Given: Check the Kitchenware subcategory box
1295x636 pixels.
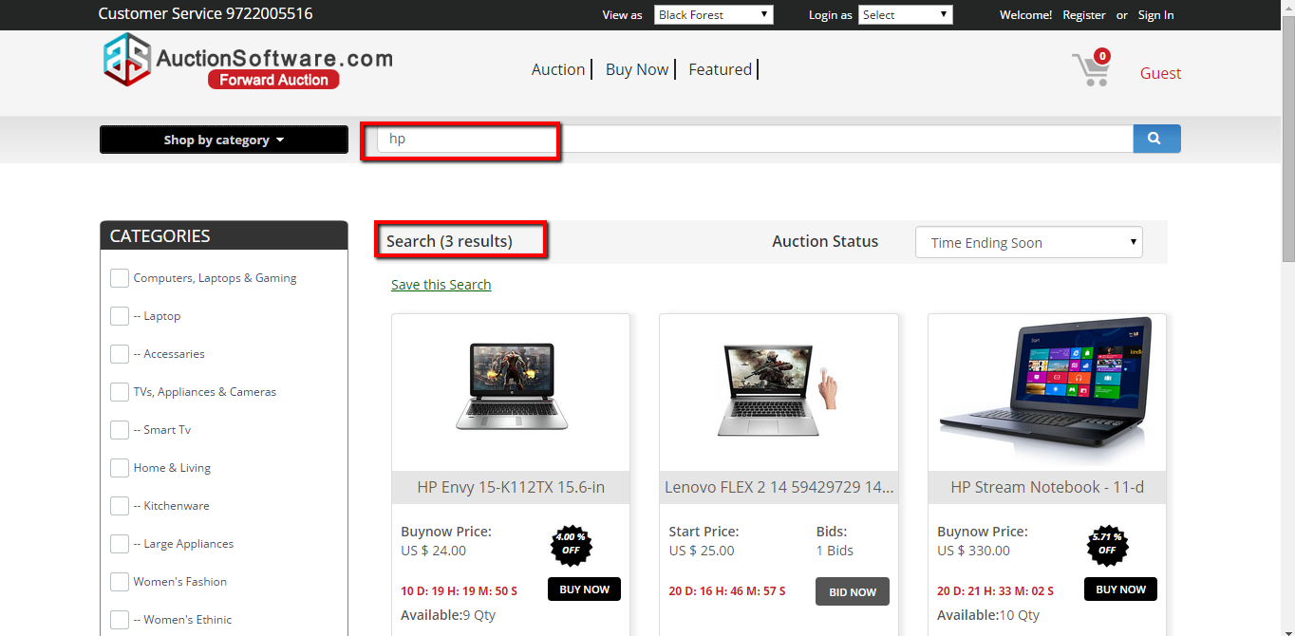Looking at the screenshot, I should click(x=120, y=506).
